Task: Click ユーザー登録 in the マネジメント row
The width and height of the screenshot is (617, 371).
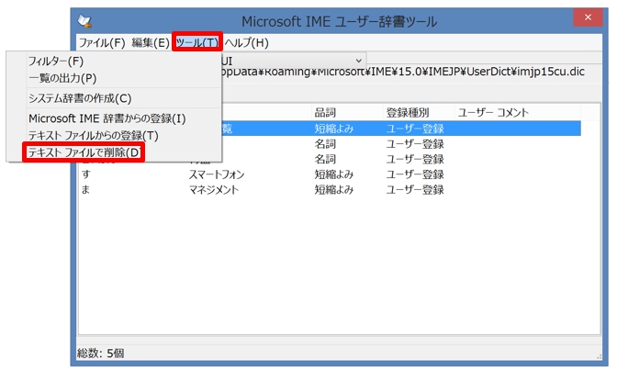Action: pyautogui.click(x=415, y=189)
